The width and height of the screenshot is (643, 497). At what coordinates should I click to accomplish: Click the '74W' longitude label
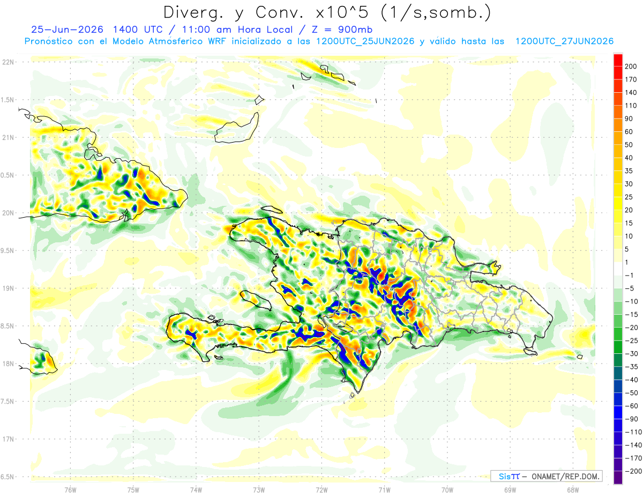[x=196, y=490]
